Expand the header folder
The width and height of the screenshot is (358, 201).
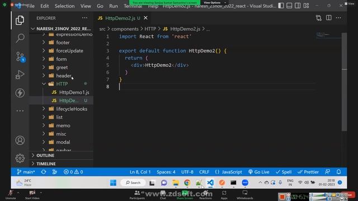tap(61, 76)
